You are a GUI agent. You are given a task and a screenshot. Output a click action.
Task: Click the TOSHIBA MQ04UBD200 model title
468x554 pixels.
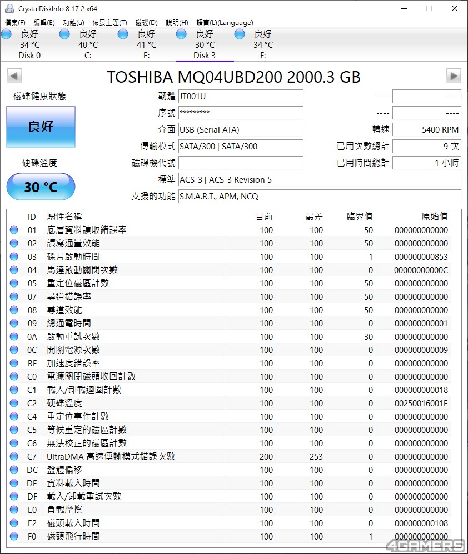coord(233,77)
